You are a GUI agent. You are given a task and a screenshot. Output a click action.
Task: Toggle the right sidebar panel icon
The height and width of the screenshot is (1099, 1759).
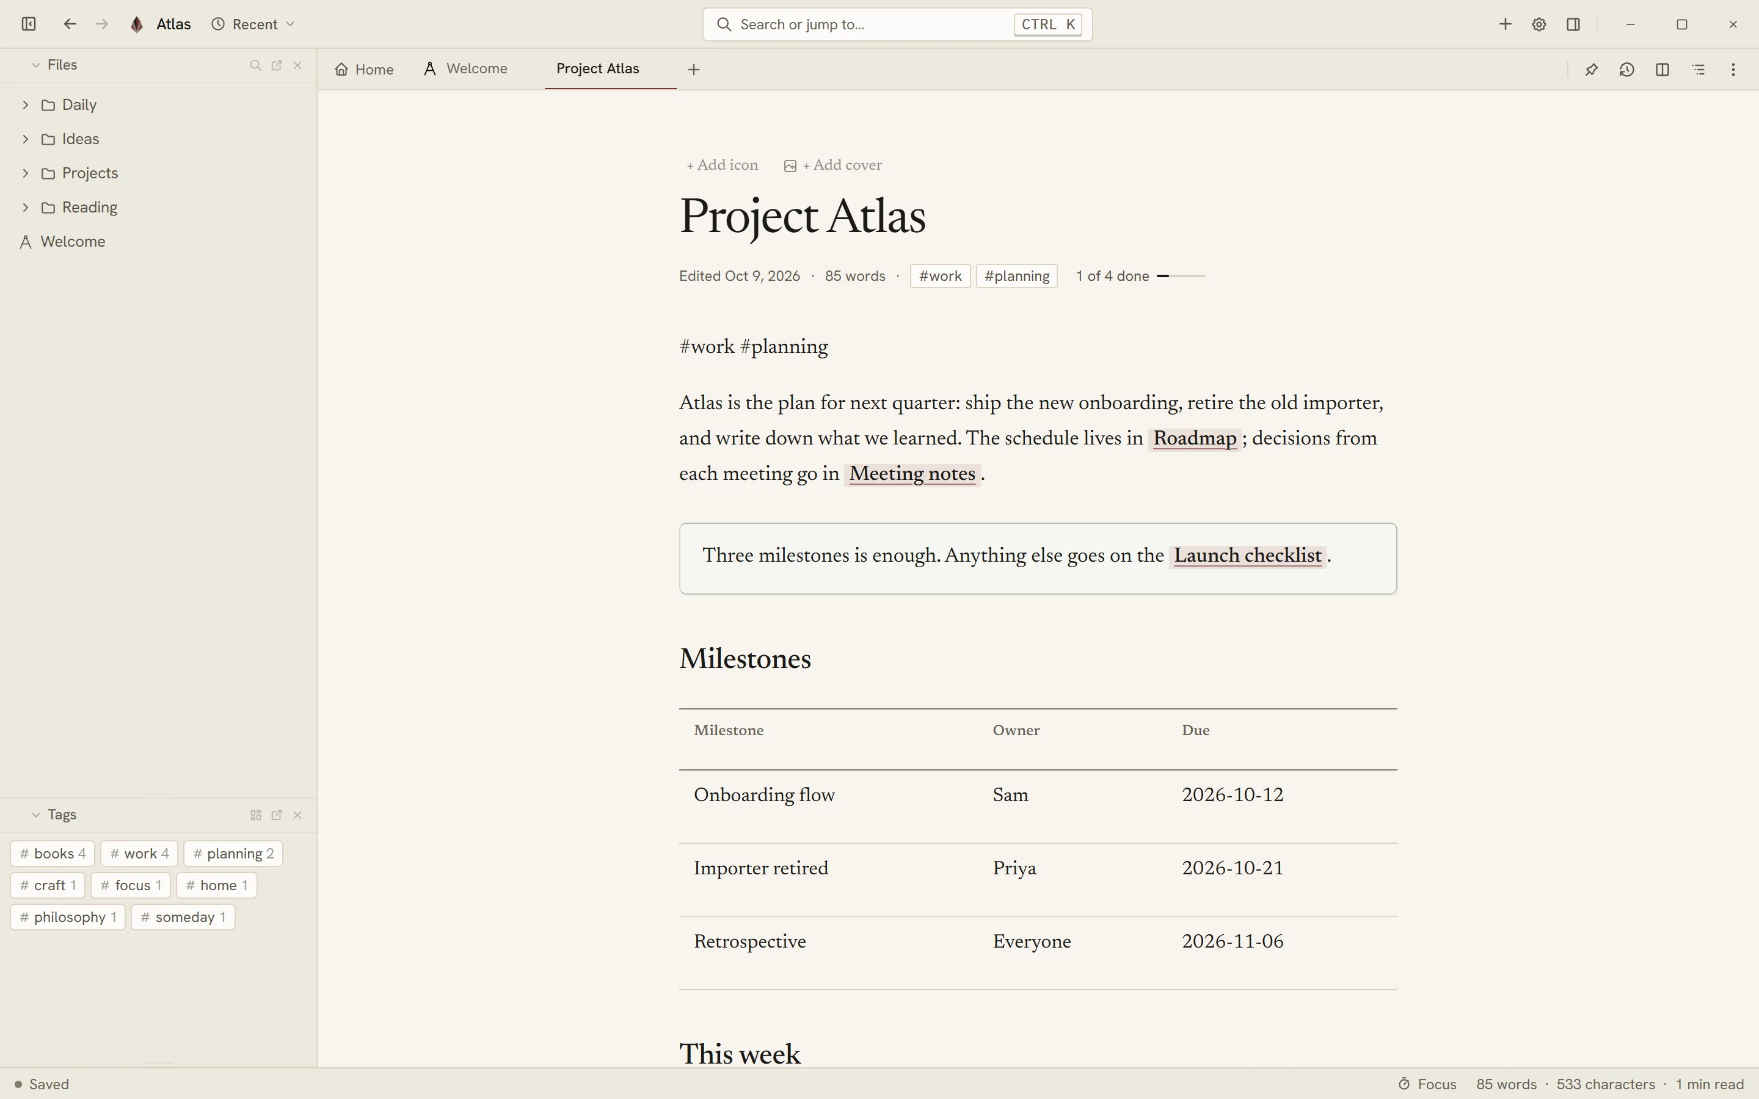tap(1574, 24)
